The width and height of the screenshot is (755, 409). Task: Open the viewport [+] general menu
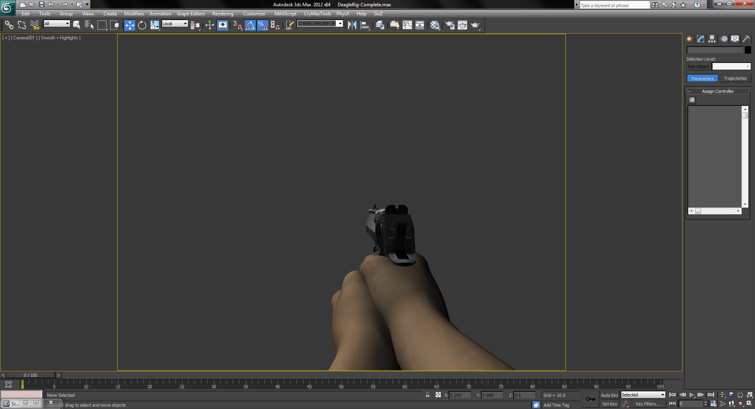coord(6,38)
